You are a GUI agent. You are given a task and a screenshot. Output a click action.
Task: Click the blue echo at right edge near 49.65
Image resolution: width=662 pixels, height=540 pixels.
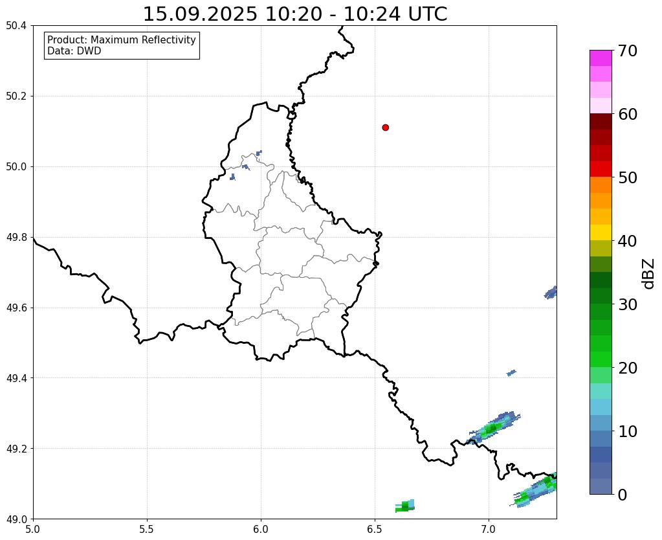tap(551, 293)
